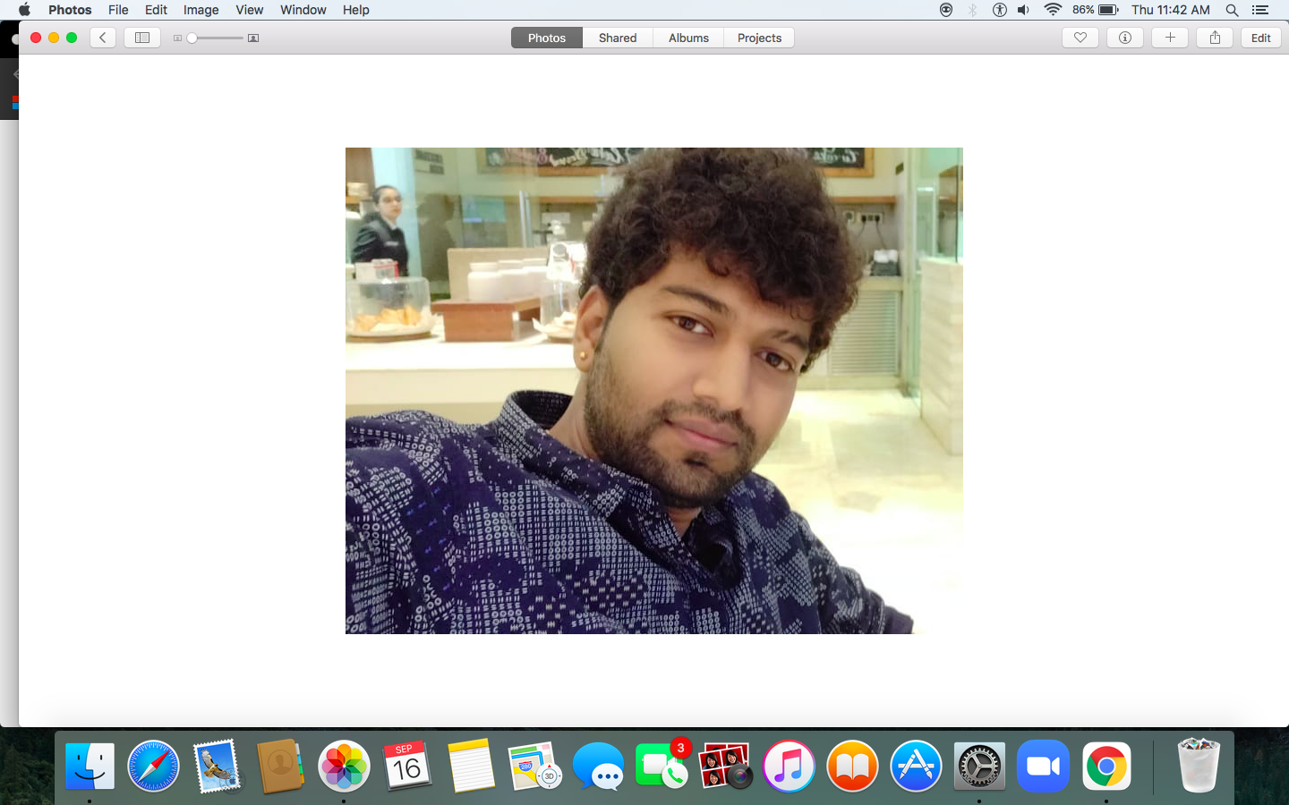Viewport: 1289px width, 805px height.
Task: Open the share menu icon
Action: click(1215, 38)
